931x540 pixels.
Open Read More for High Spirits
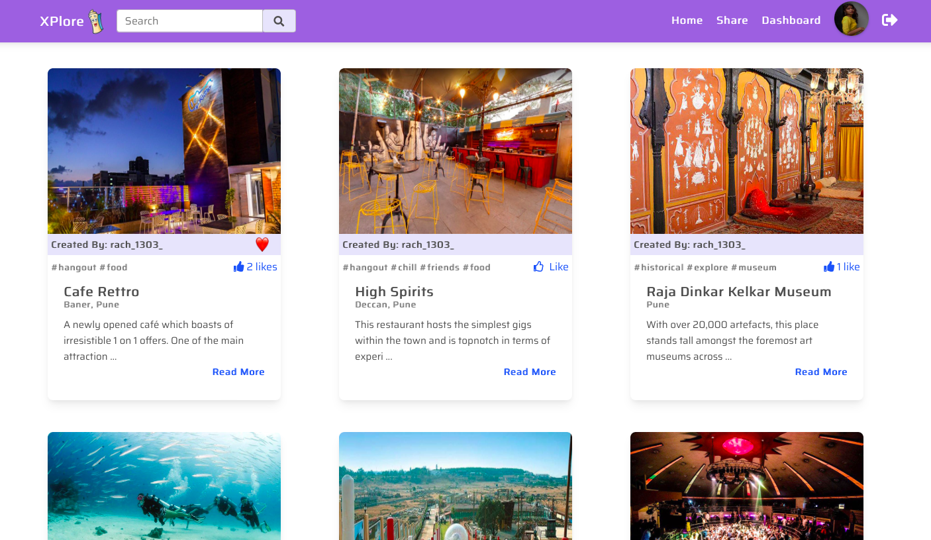tap(530, 371)
